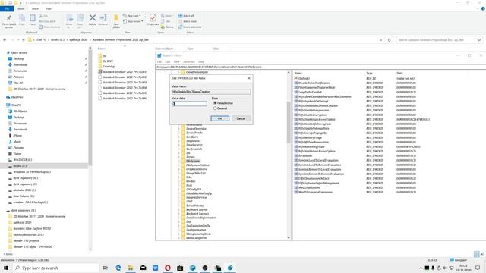Click Select all in the ribbon
Image resolution: width=486 pixels, height=273 pixels.
tap(186, 16)
